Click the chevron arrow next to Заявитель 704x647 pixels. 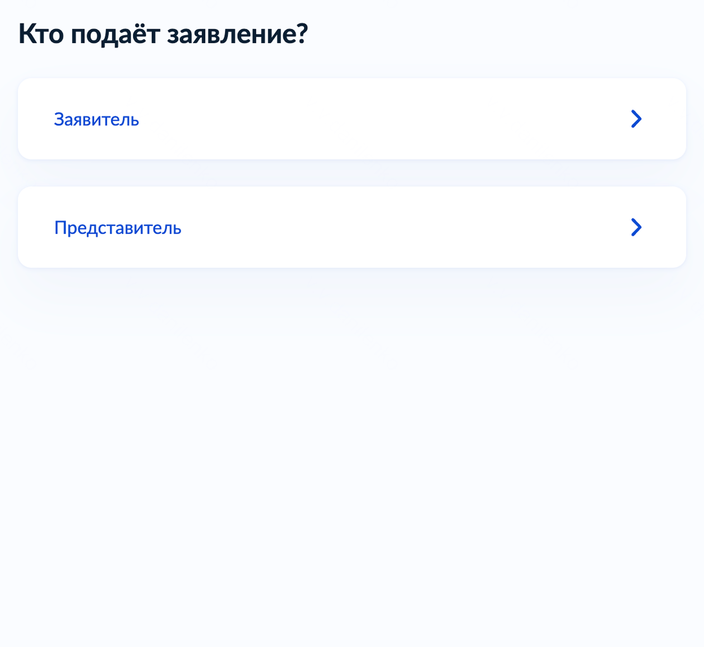click(x=636, y=119)
